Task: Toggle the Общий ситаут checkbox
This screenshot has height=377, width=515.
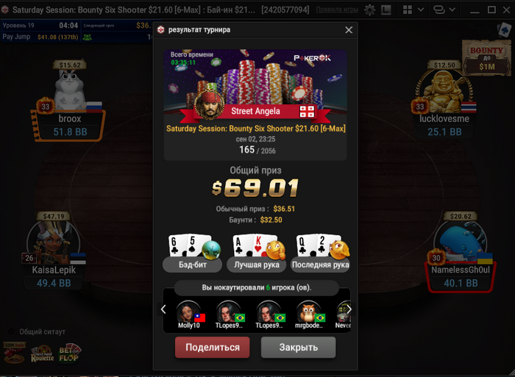Action: tap(12, 331)
